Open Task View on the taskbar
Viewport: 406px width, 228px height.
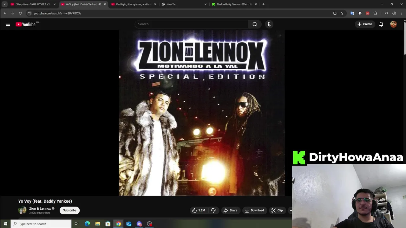click(x=76, y=224)
